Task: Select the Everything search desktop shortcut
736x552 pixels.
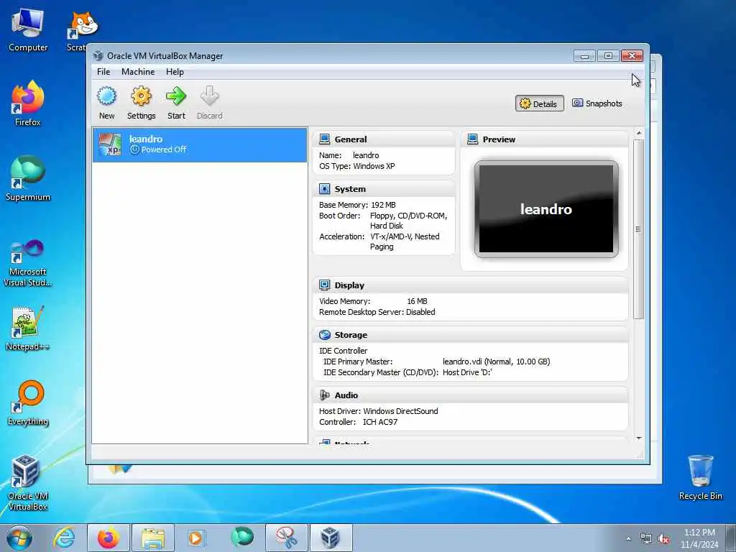Action: [x=28, y=402]
